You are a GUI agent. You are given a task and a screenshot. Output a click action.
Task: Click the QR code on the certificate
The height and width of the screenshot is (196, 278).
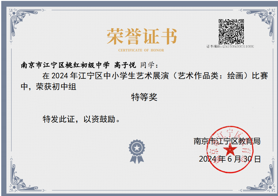(231, 31)
